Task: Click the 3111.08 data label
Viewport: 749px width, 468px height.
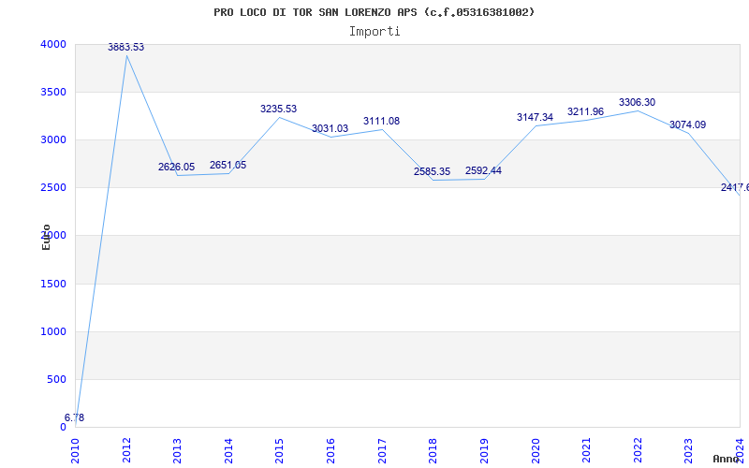Action: [x=381, y=122]
